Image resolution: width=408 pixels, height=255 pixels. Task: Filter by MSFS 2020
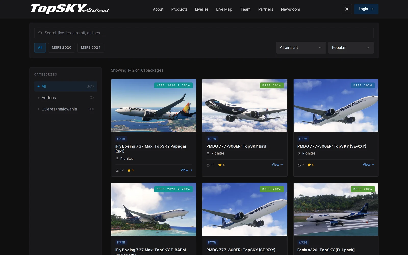pos(61,48)
